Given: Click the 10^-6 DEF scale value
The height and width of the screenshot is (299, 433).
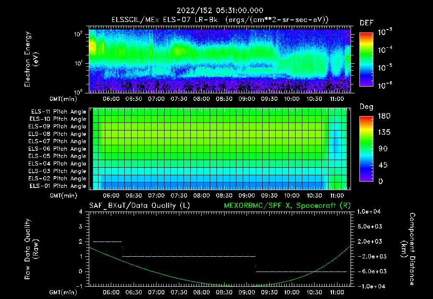Looking at the screenshot, I should [385, 85].
